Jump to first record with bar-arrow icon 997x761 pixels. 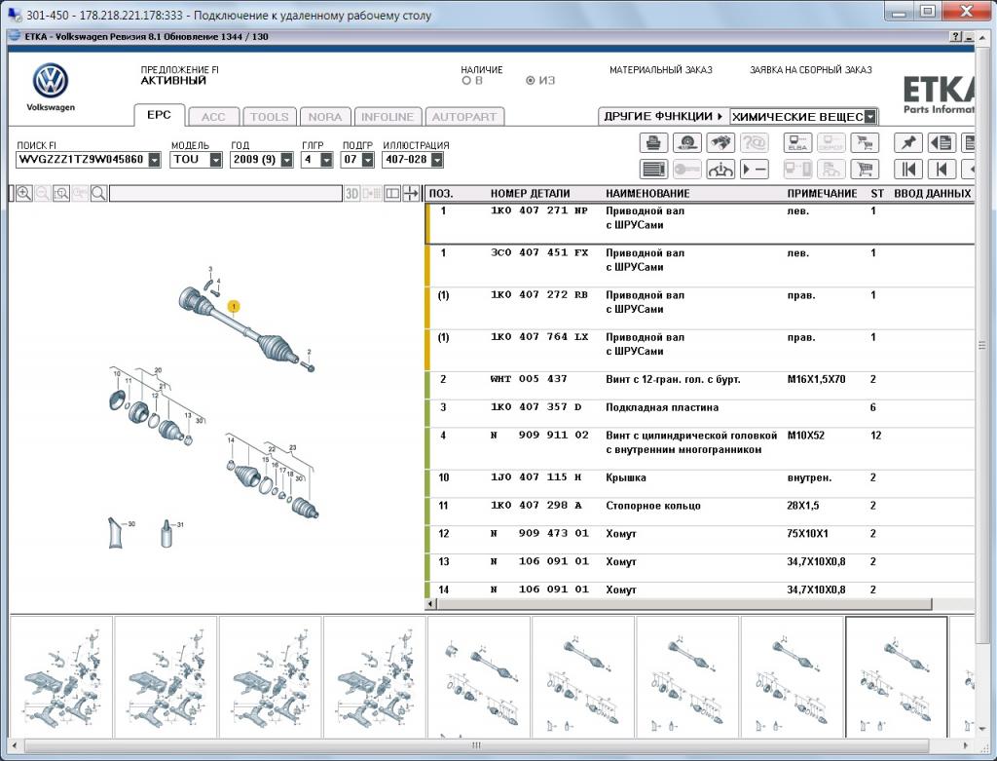pos(908,170)
